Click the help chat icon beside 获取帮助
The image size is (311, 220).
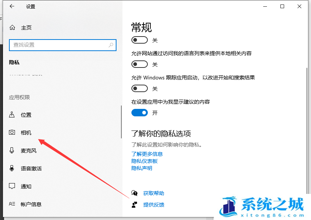(134, 193)
